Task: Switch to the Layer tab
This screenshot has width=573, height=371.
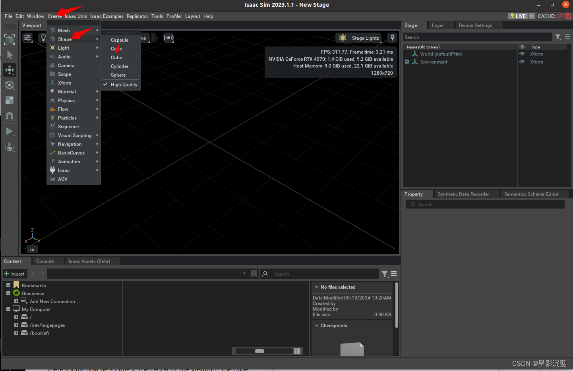Action: point(438,25)
